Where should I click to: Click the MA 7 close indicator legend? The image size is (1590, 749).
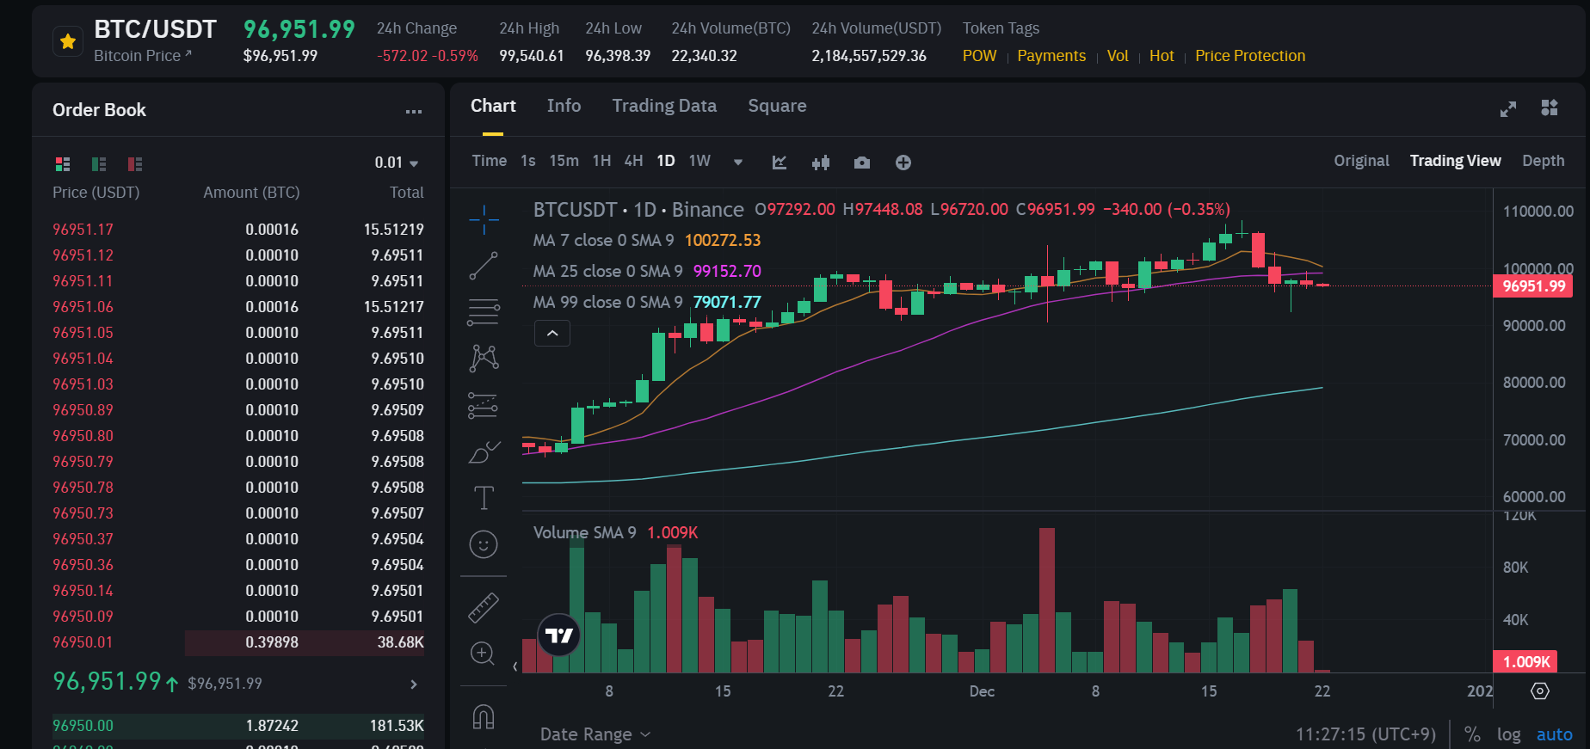click(x=647, y=240)
